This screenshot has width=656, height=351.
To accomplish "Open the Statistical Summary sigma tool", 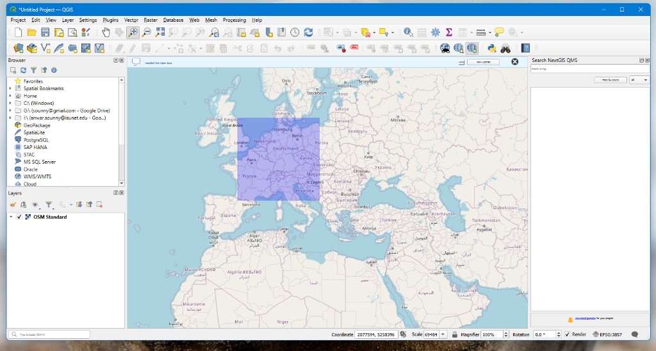I will [448, 32].
